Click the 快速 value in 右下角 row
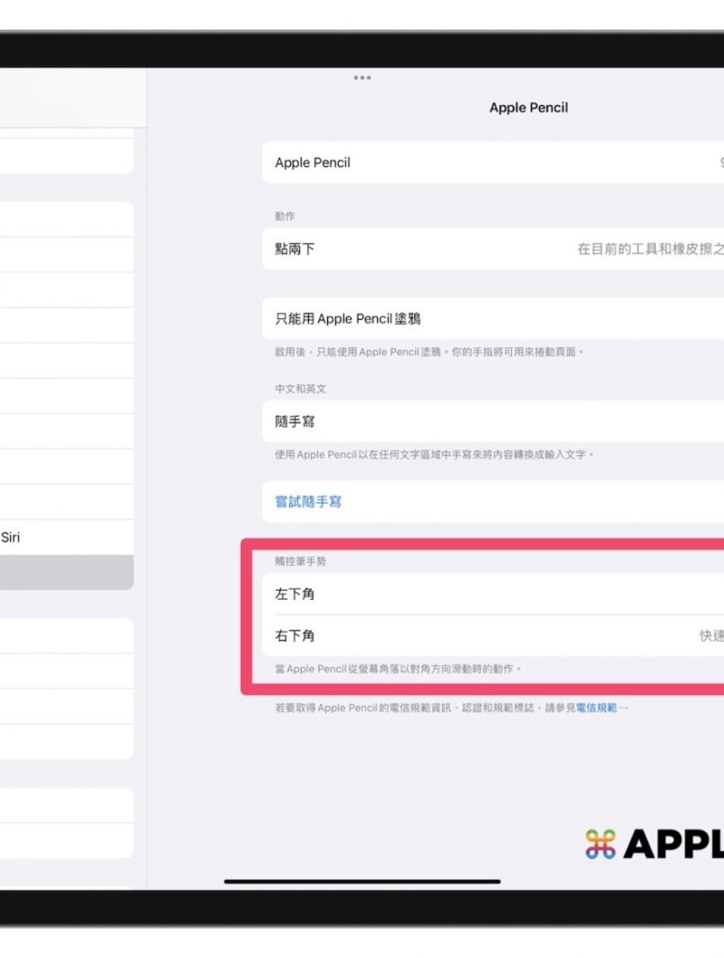The image size is (724, 958). [711, 636]
